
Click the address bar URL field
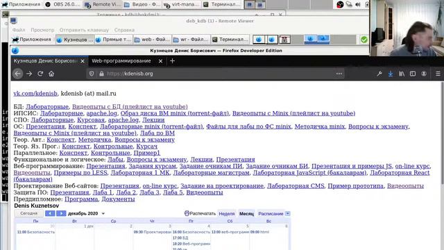(x=215, y=74)
